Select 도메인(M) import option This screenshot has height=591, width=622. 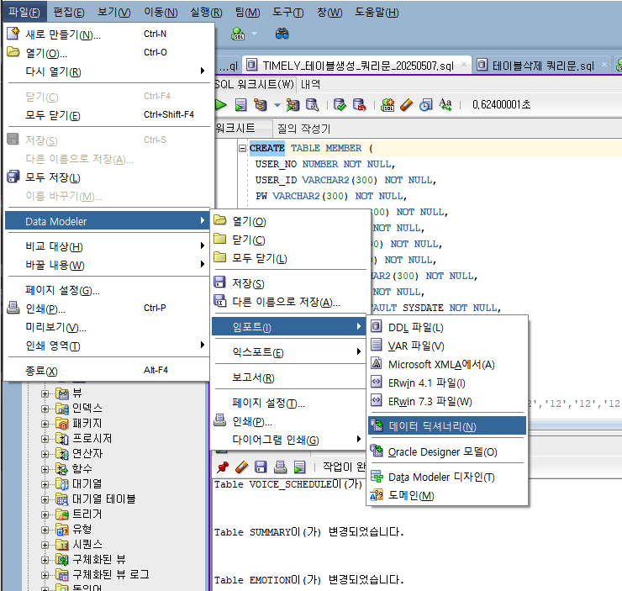(447, 495)
